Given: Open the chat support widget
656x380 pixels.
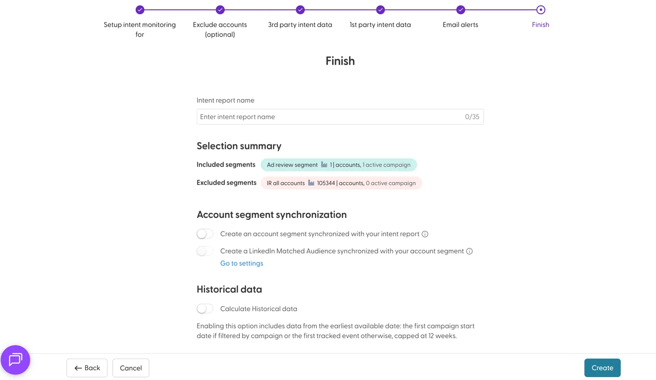Looking at the screenshot, I should pos(16,360).
